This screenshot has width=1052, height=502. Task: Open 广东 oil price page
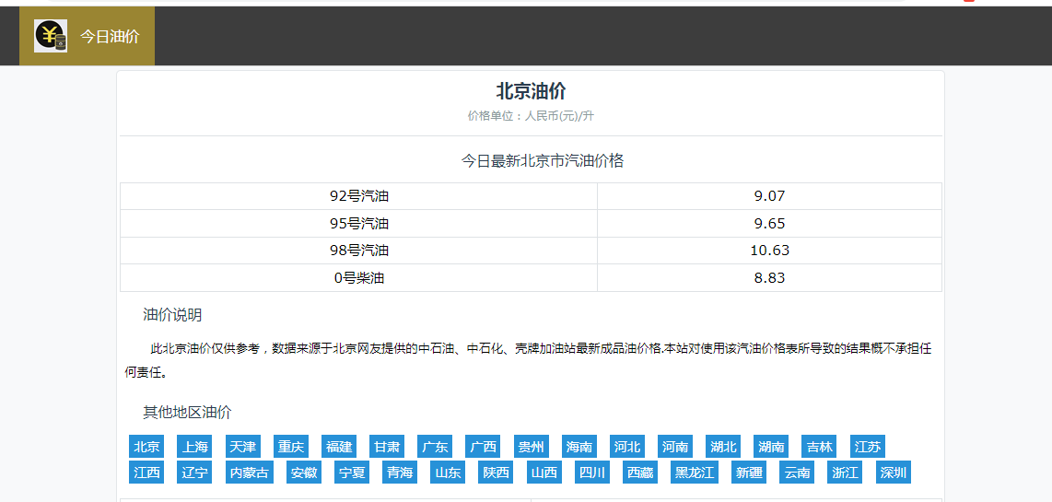tap(434, 447)
